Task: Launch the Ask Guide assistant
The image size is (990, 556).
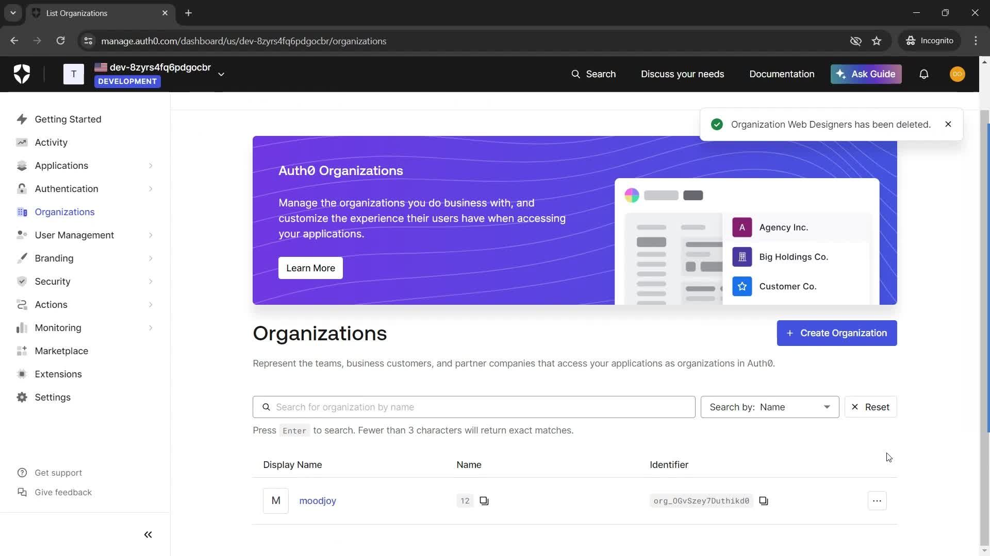Action: [x=866, y=74]
